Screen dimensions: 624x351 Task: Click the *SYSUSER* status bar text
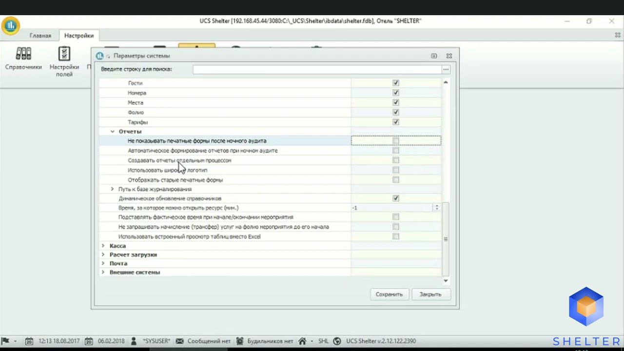(x=156, y=341)
